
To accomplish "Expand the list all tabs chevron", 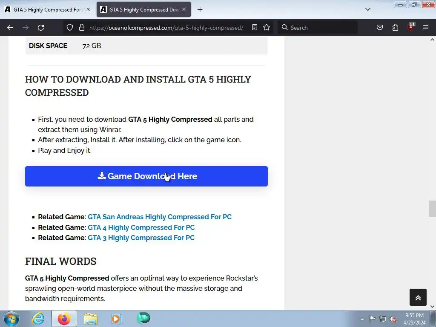I will coord(367,9).
